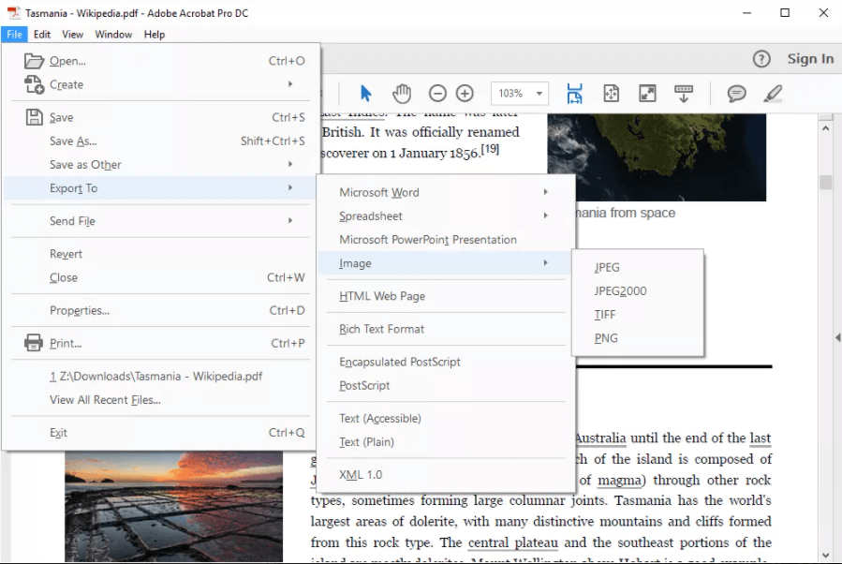The width and height of the screenshot is (842, 564).
Task: Switch to full screen view mode
Action: (647, 94)
